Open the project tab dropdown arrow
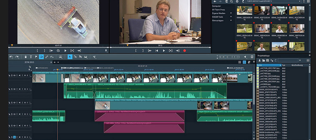This screenshot has width=316, height=140. [x=58, y=62]
